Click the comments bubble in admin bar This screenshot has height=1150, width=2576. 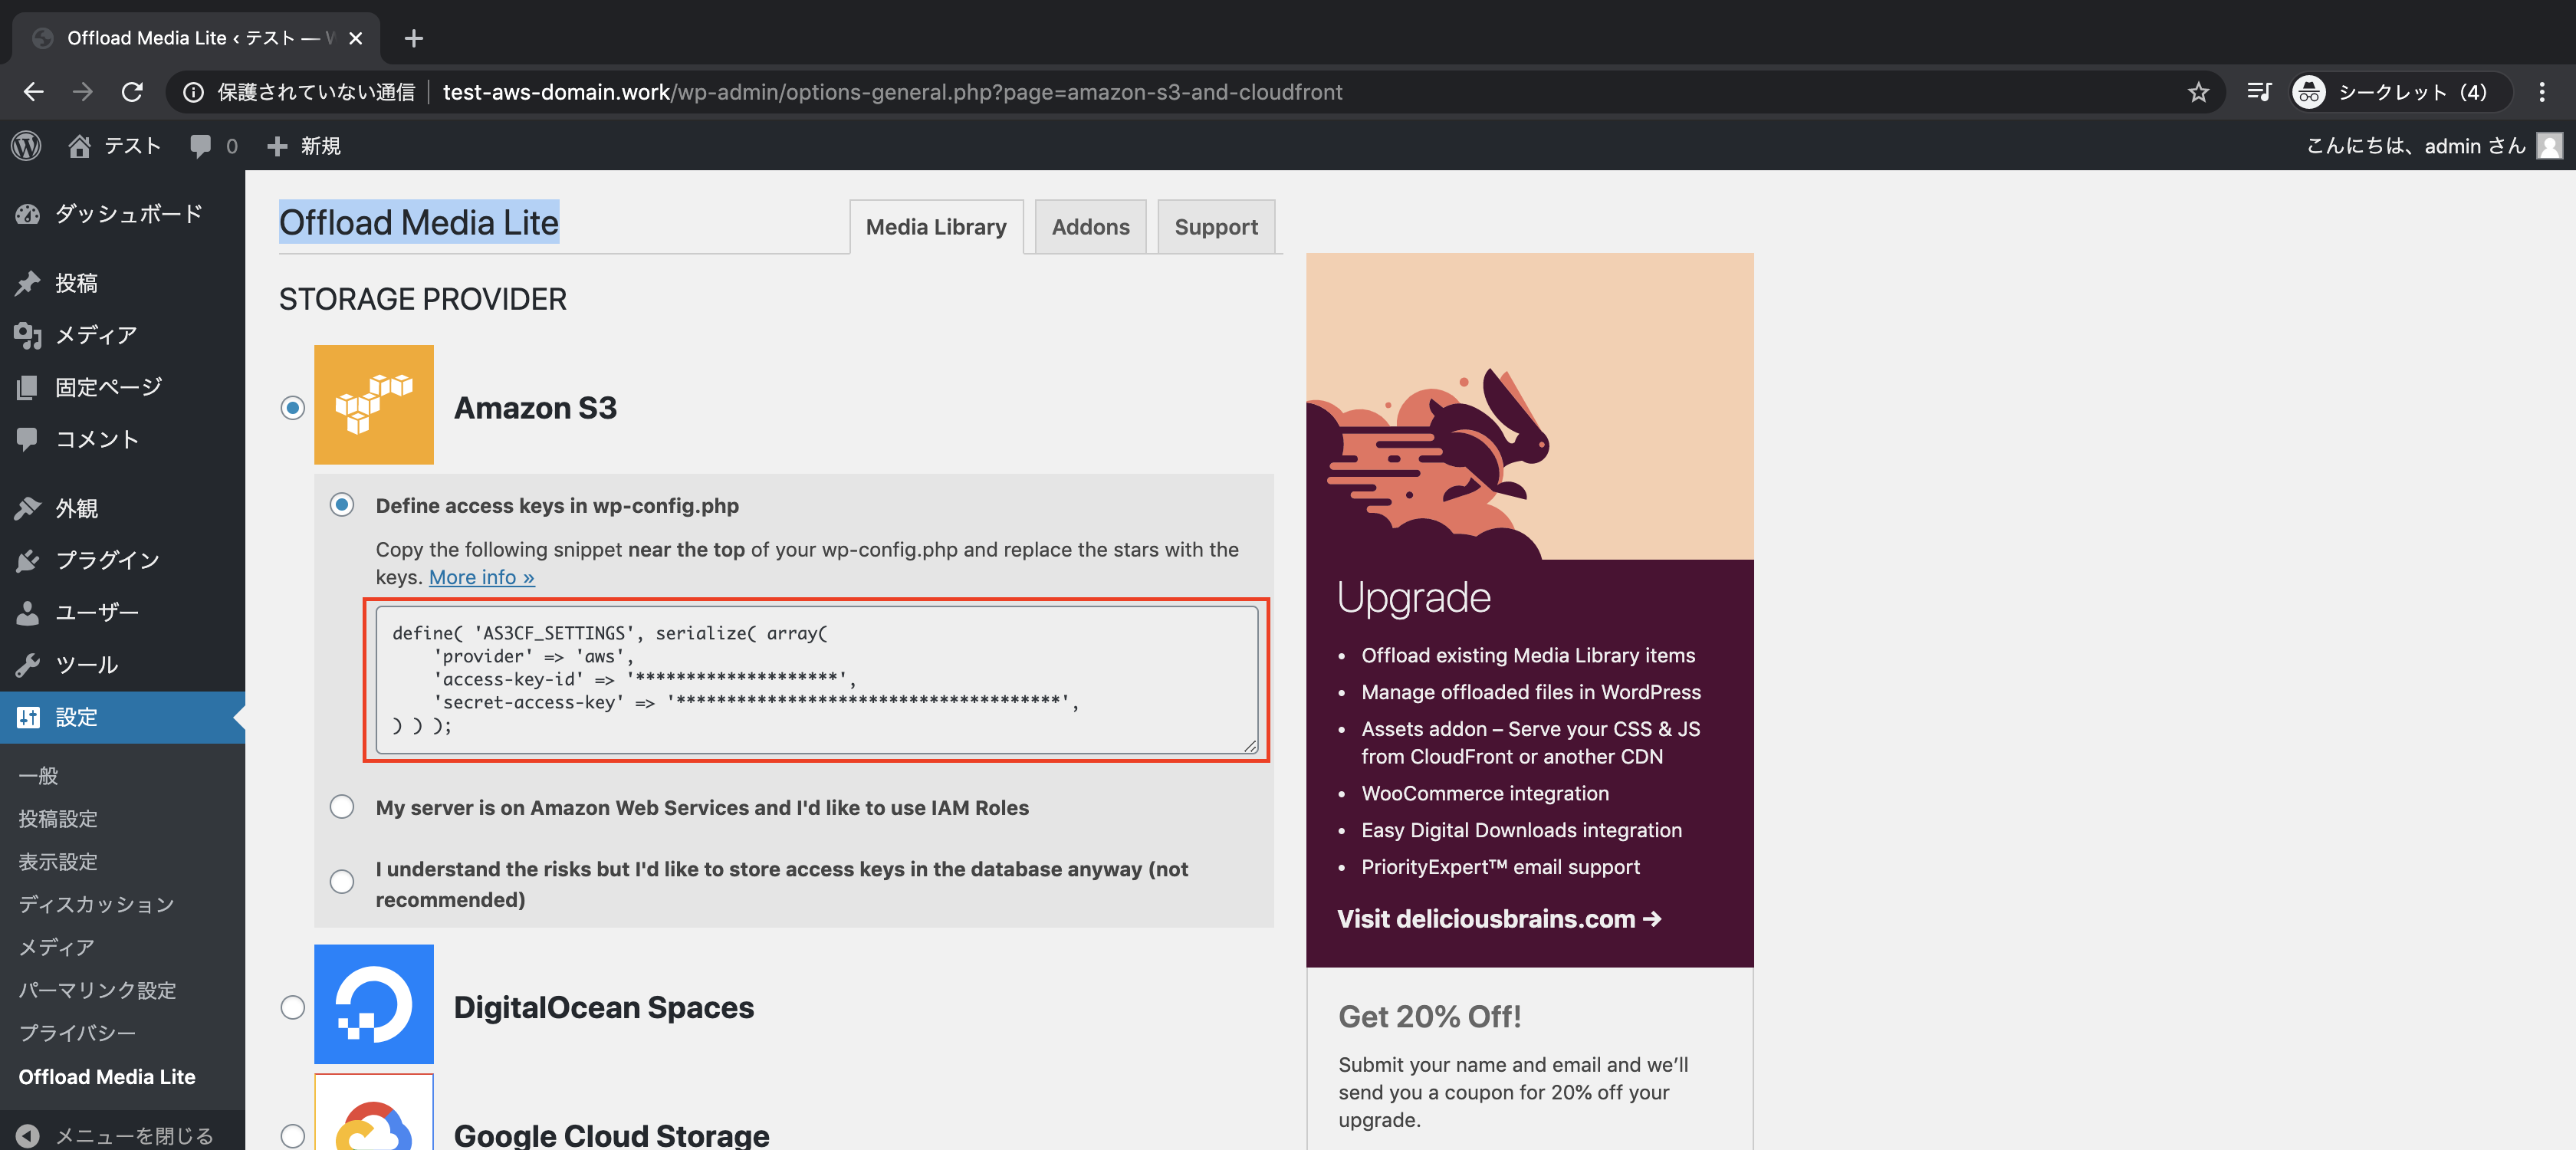(201, 146)
